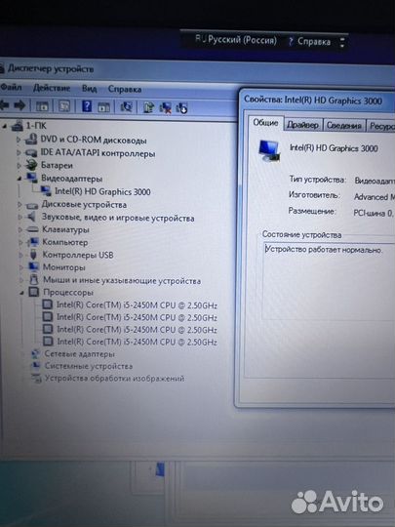This screenshot has width=395, height=527.
Task: Click the Звуковые устройства speaker icon
Action: [32, 217]
